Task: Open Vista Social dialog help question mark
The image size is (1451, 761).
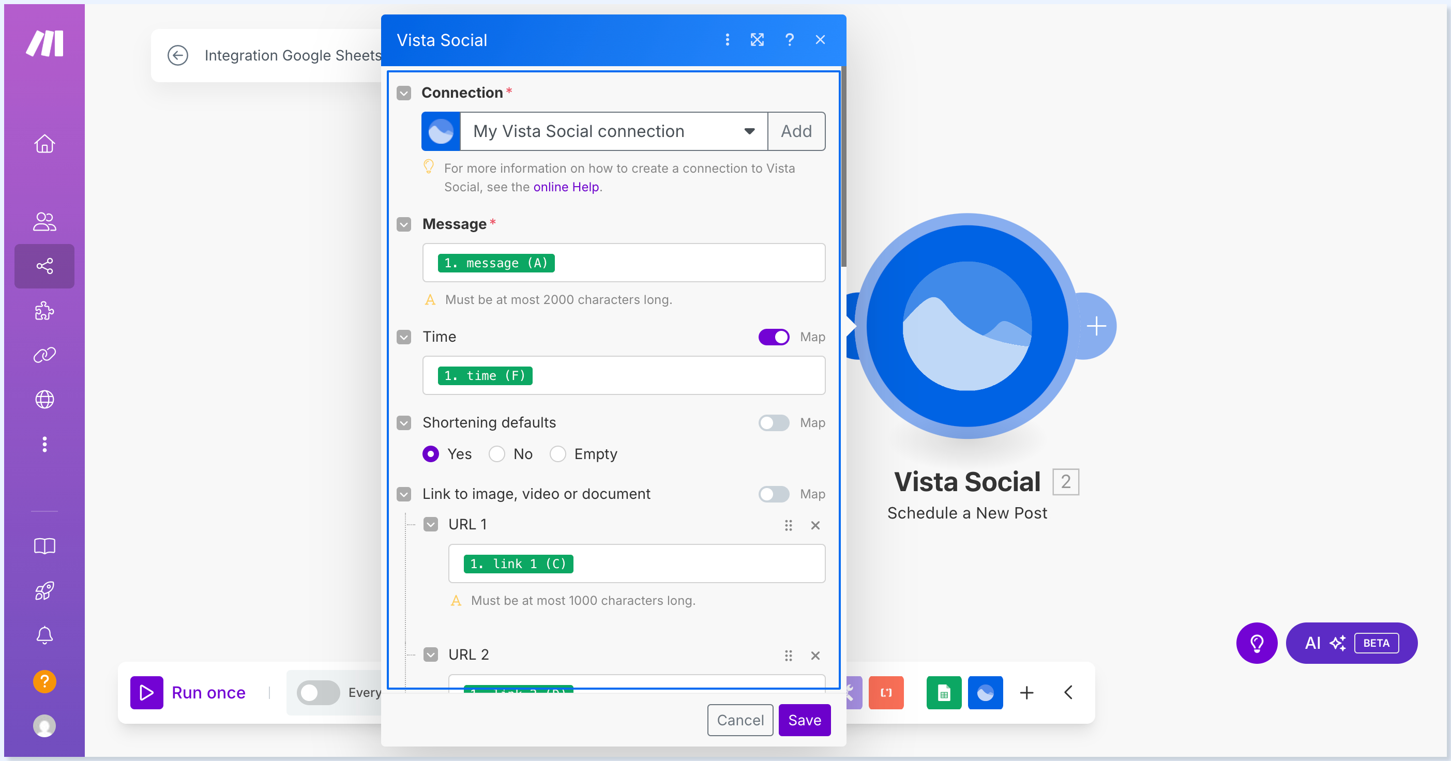Action: coord(789,39)
